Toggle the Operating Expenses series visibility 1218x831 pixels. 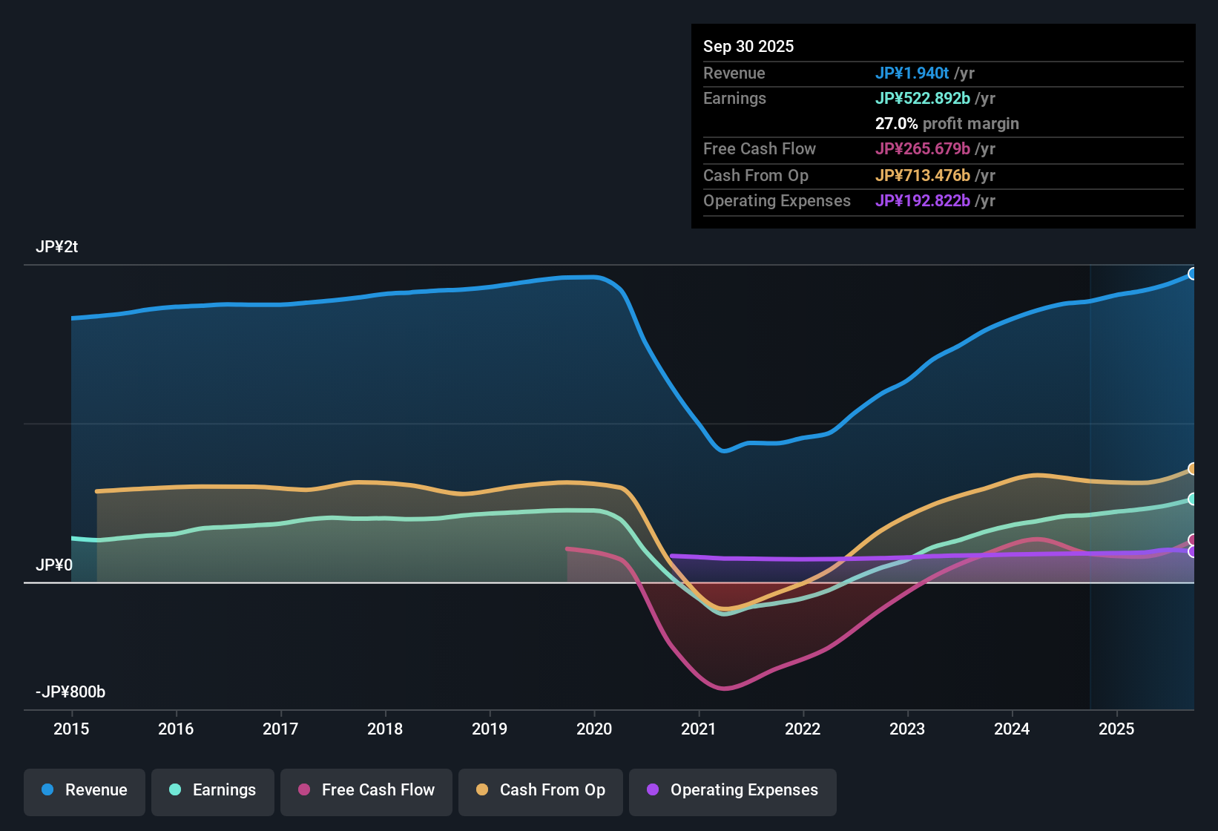tap(732, 792)
